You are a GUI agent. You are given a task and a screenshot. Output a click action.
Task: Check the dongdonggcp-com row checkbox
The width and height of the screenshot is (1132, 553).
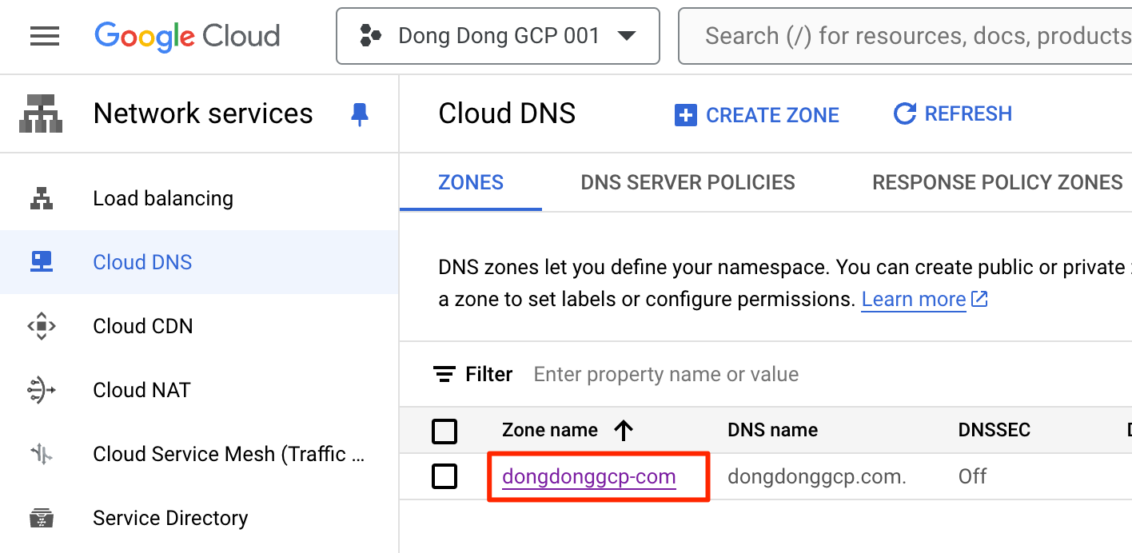coord(444,476)
